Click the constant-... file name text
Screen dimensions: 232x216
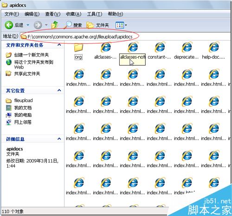pos(159,57)
